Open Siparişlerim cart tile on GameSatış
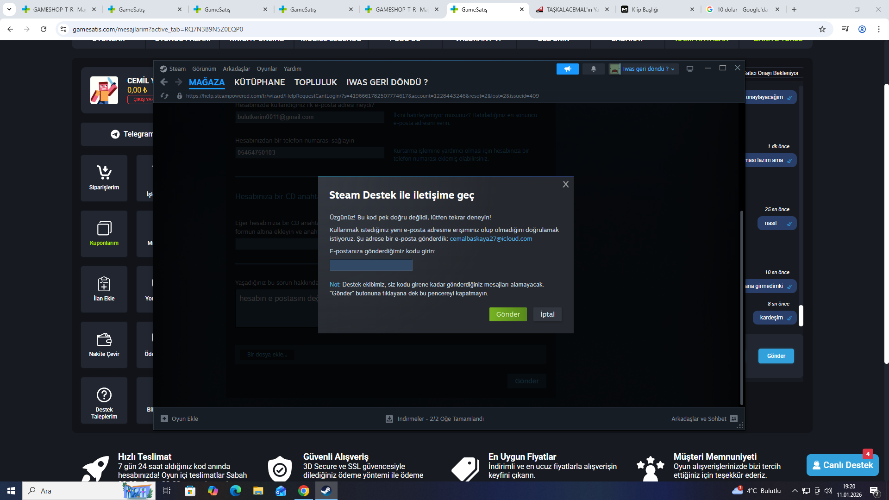Viewport: 889px width, 500px height. coord(104,178)
